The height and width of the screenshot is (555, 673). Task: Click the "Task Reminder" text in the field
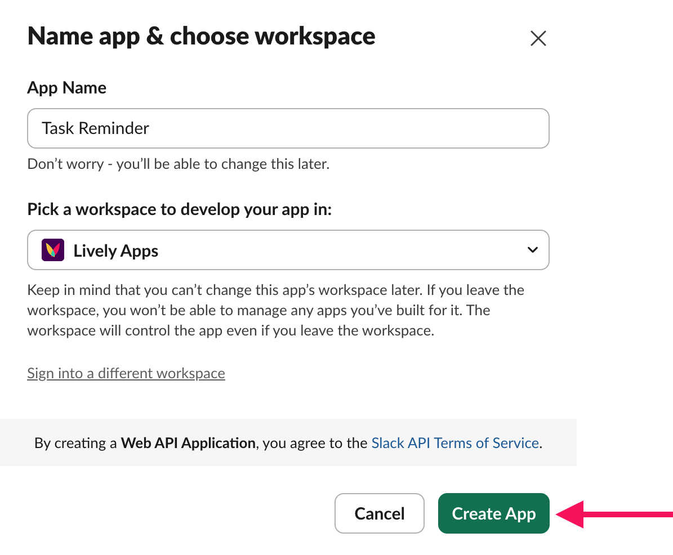pyautogui.click(x=95, y=128)
